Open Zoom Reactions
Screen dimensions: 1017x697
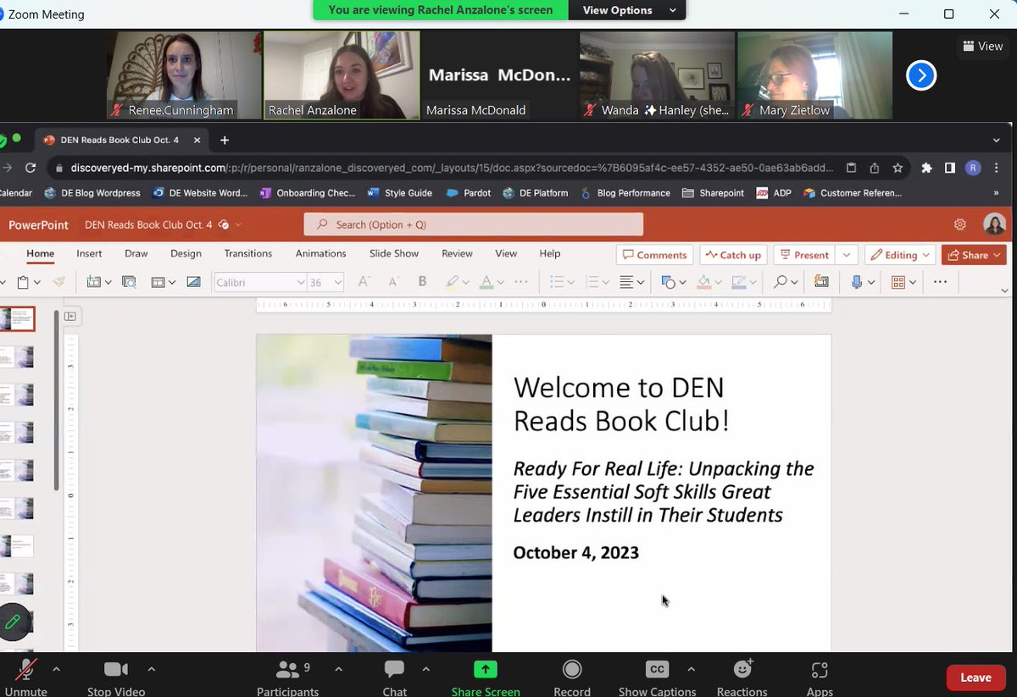pos(742,678)
